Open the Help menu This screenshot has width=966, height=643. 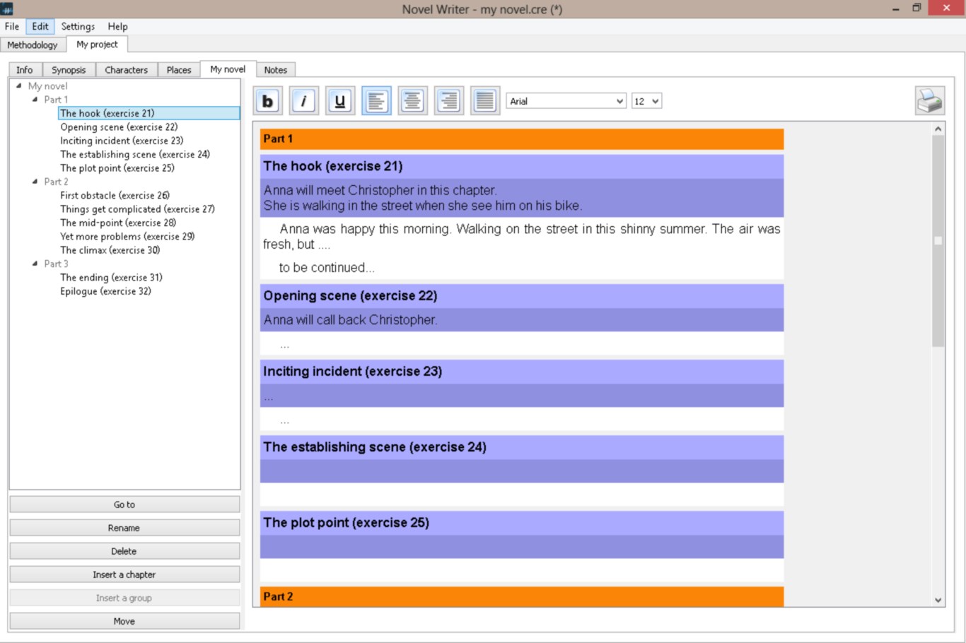[118, 26]
